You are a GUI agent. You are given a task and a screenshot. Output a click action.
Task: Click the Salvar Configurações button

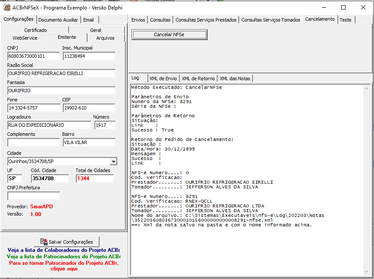[66, 242]
